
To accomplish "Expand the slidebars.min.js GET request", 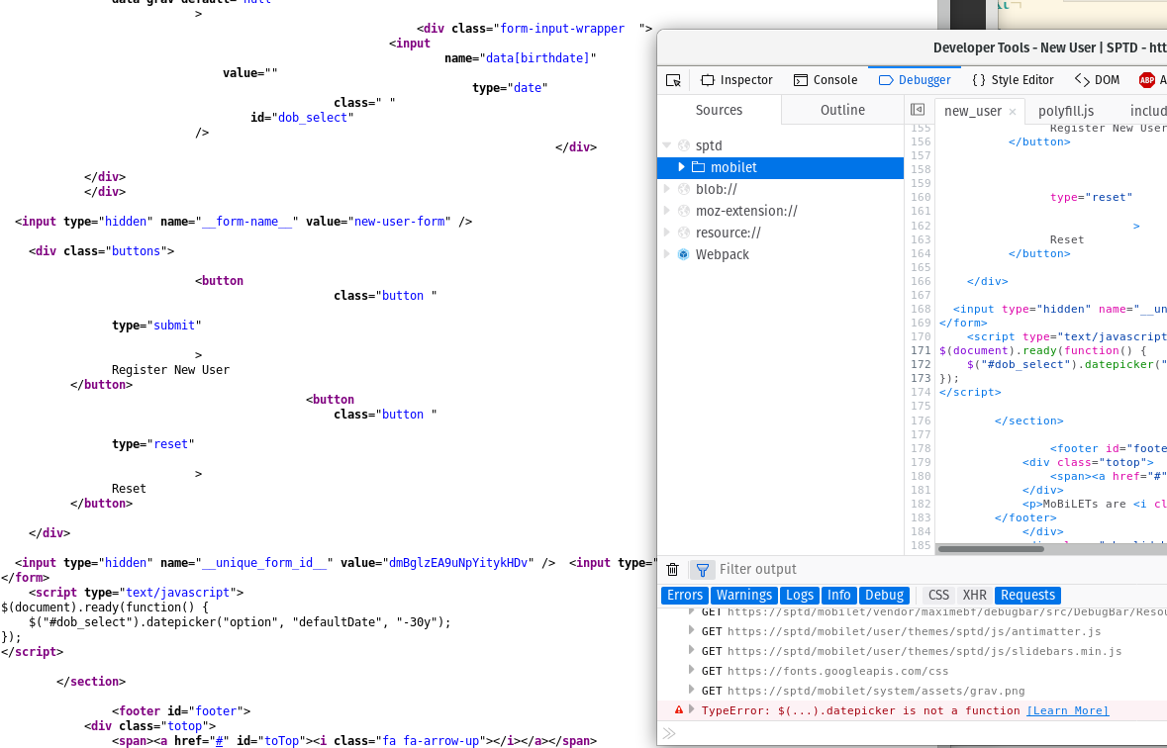I will pyautogui.click(x=692, y=650).
